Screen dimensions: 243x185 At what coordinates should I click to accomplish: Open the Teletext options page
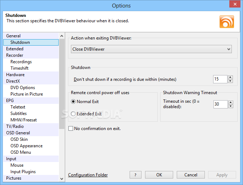31,107
